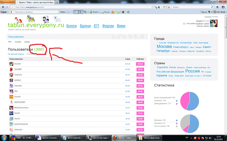227x141 pixels.
Task: Click the Якутск weather widget in toolbar
Action: (x=207, y=12)
